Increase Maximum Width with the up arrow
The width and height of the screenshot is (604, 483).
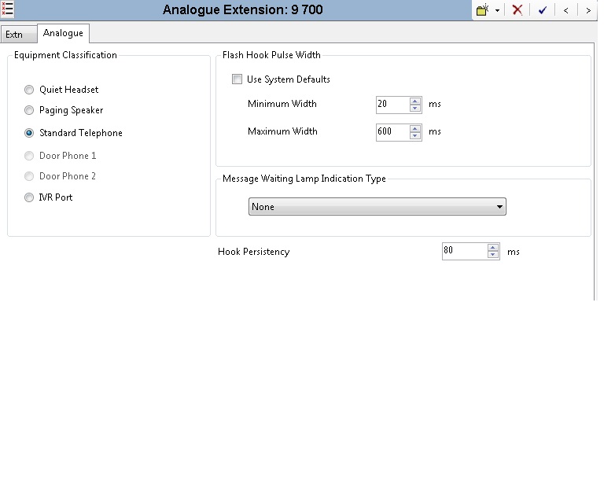[415, 129]
